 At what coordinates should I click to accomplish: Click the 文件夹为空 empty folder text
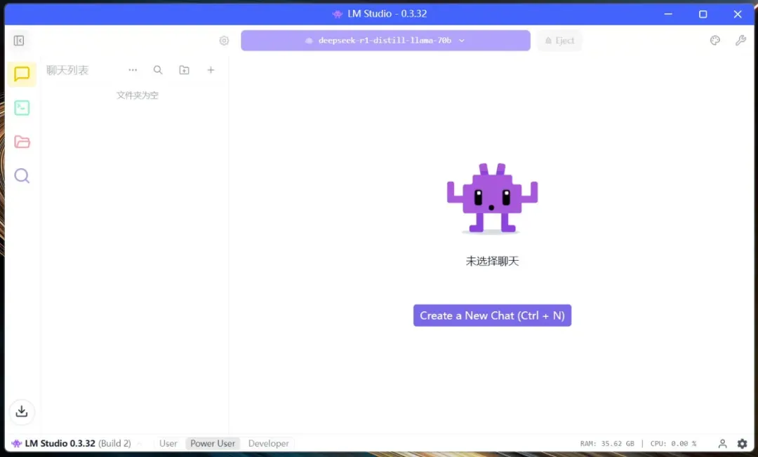138,95
